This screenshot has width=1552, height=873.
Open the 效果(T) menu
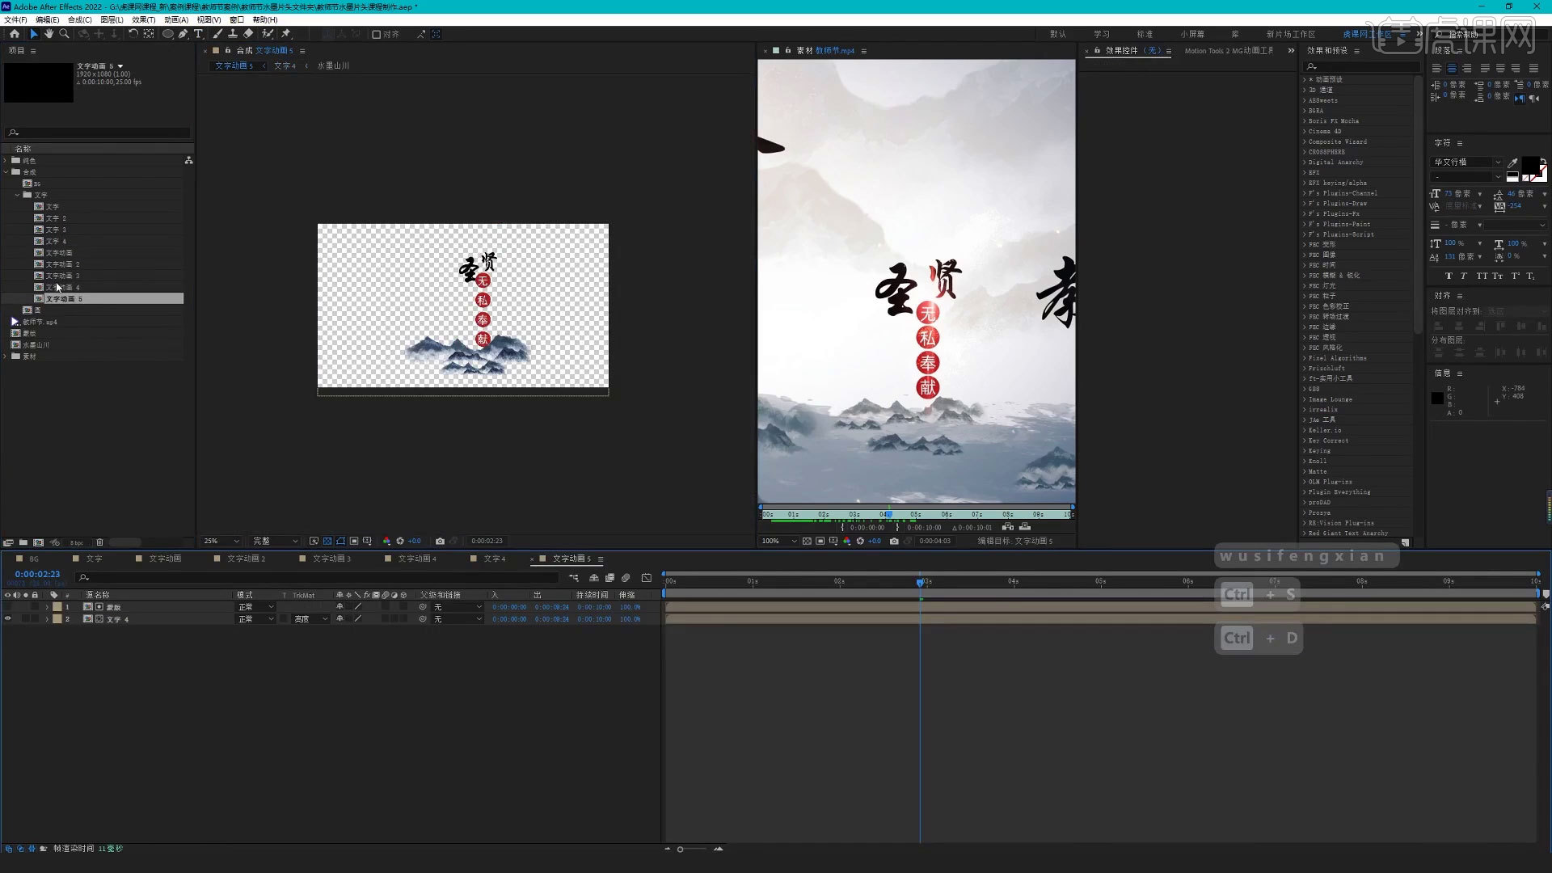tap(143, 19)
